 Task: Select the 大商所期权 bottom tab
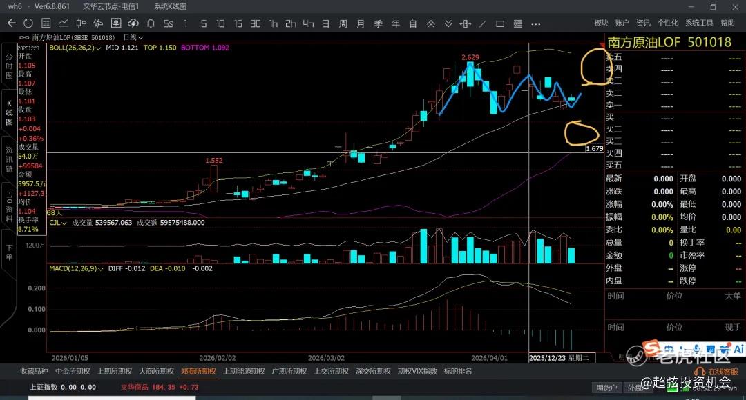[157, 372]
